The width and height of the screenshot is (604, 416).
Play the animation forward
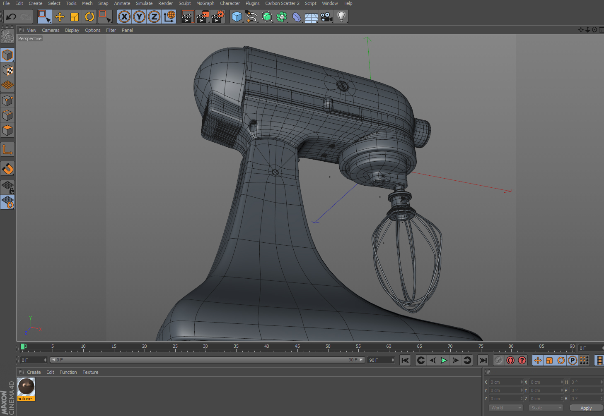444,360
